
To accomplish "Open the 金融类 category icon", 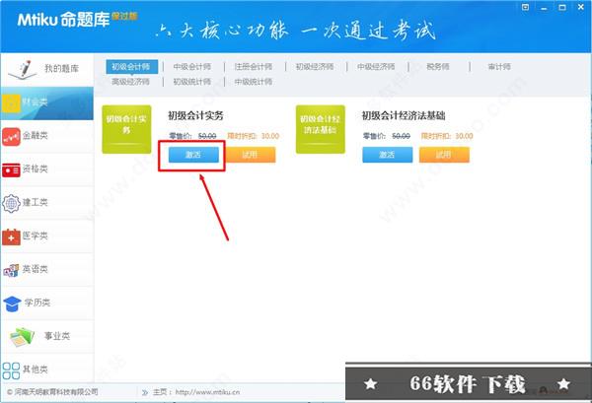I will (x=11, y=137).
